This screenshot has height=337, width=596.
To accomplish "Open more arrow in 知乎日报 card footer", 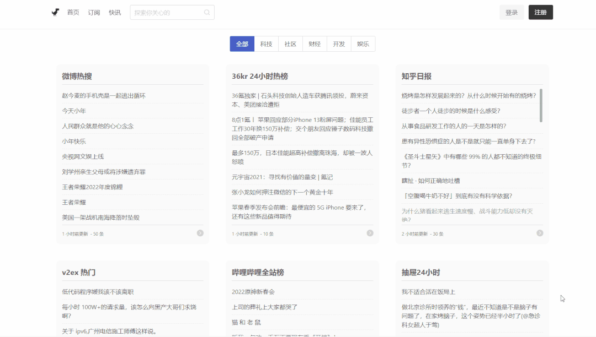I will point(540,233).
